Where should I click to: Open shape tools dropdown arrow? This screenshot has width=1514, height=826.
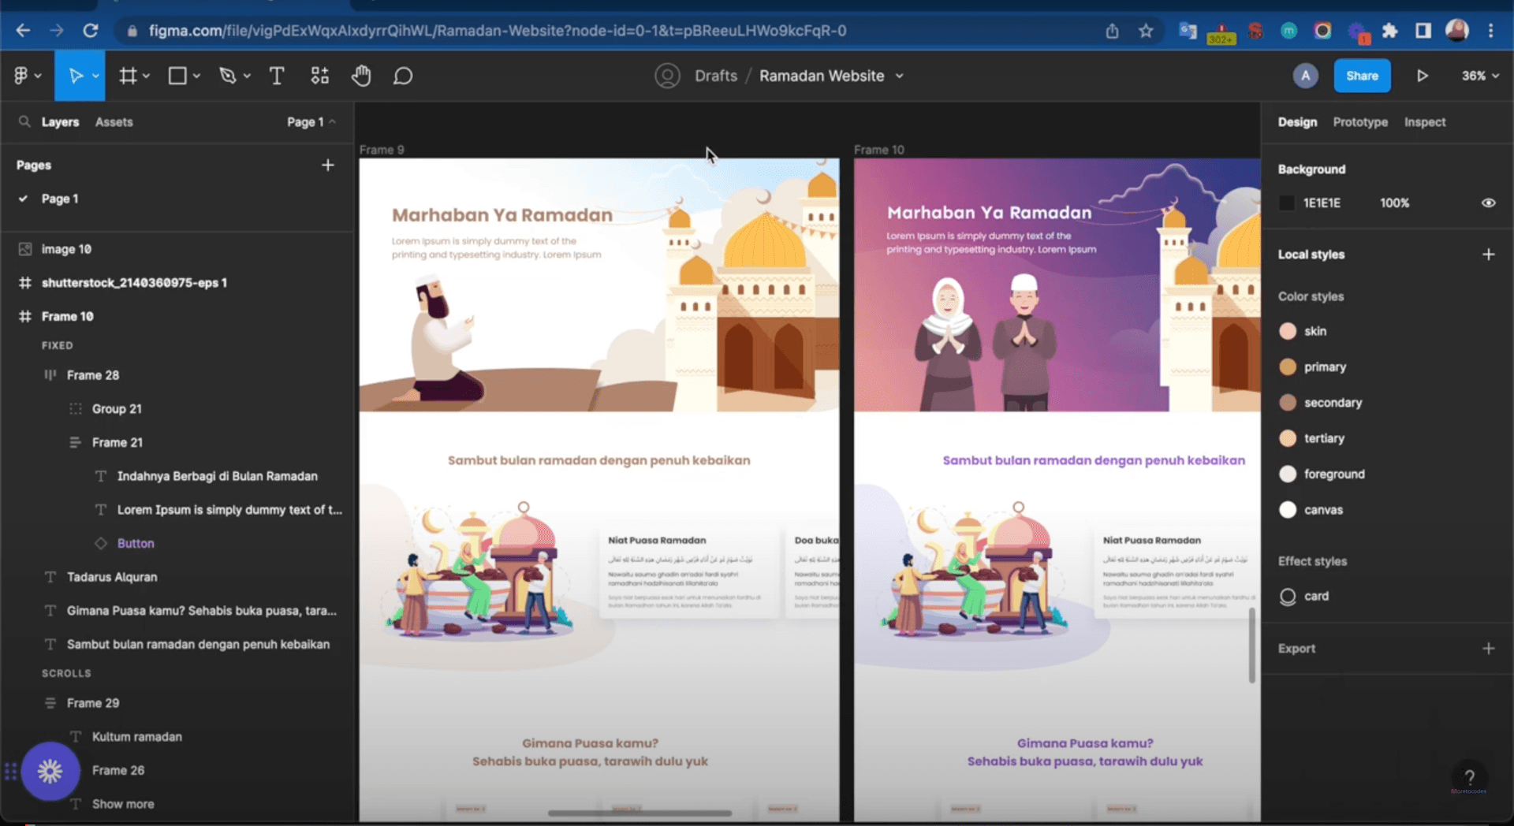[196, 76]
